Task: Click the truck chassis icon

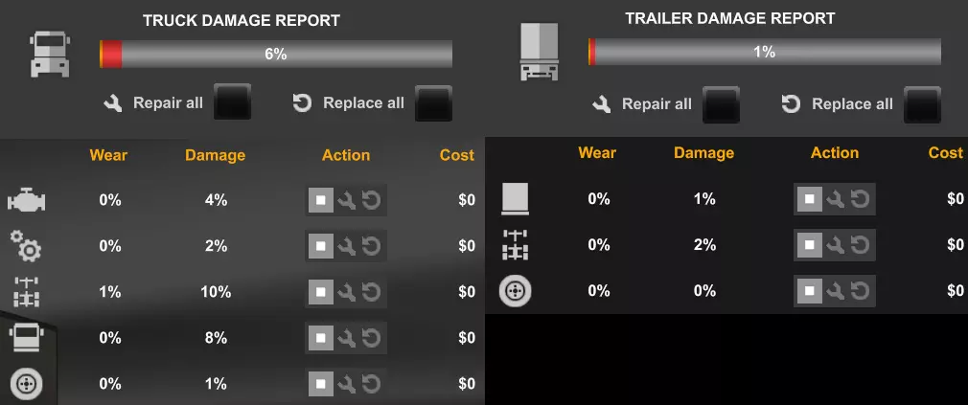Action: (x=26, y=292)
